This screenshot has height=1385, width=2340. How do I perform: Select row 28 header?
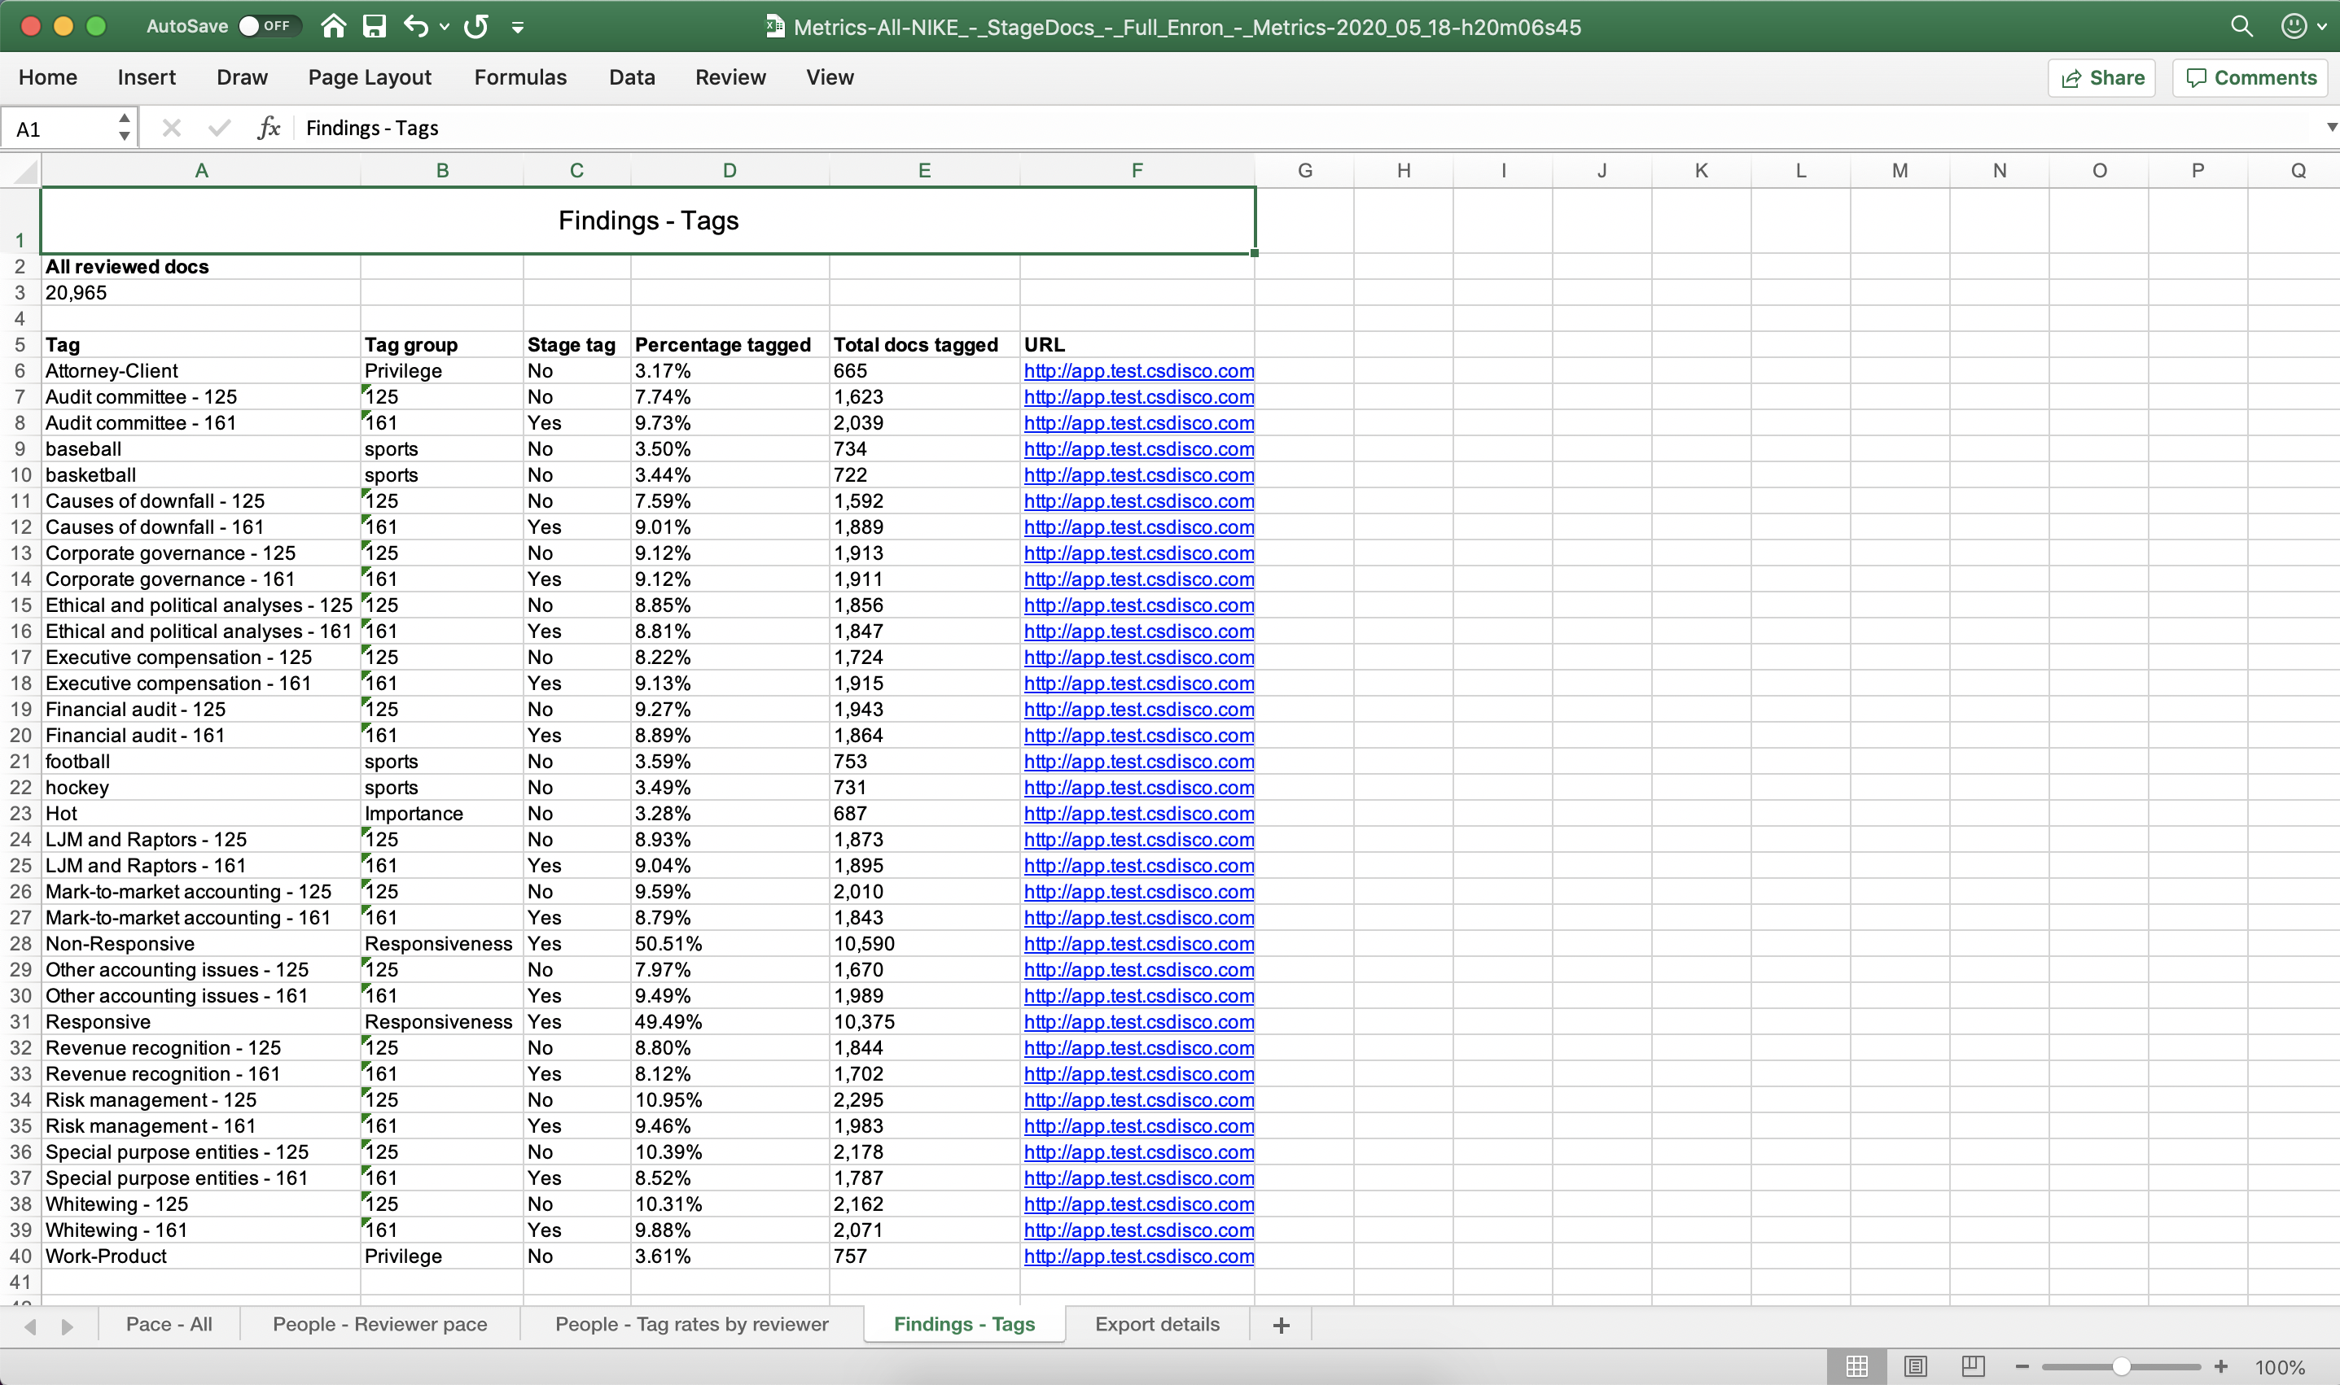tap(20, 944)
